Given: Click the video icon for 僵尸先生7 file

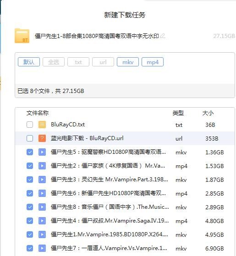Looking at the screenshot, I should tap(42, 248).
